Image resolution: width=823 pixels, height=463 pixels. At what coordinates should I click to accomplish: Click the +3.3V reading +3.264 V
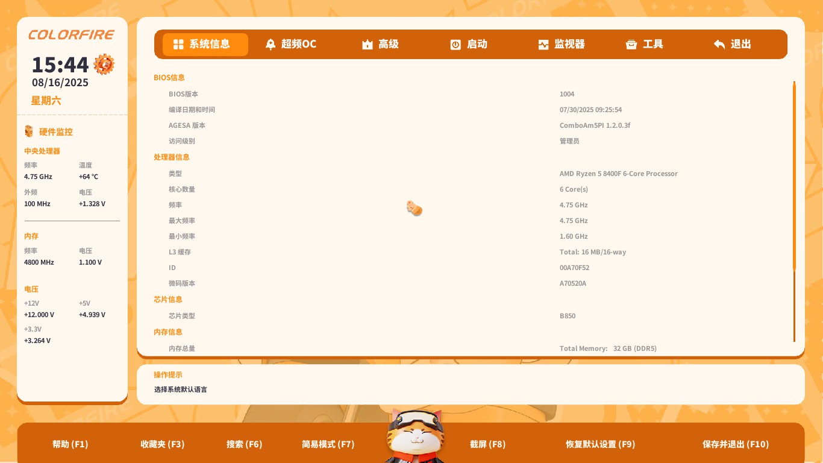37,341
